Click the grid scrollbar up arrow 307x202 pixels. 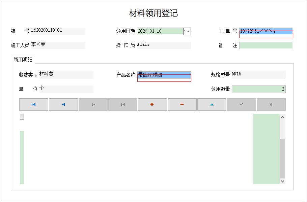(282, 117)
